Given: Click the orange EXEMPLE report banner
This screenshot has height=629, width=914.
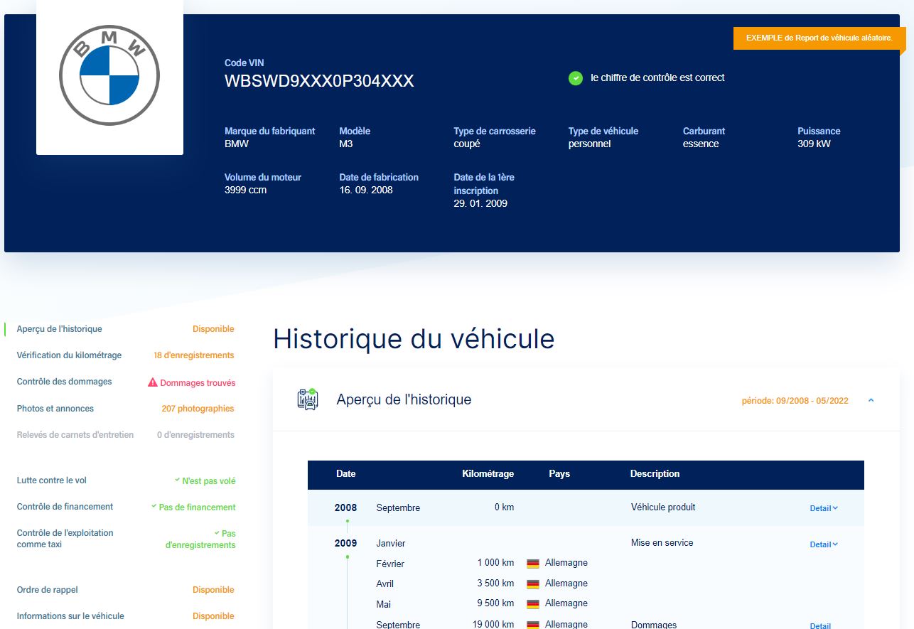Looking at the screenshot, I should [x=819, y=38].
